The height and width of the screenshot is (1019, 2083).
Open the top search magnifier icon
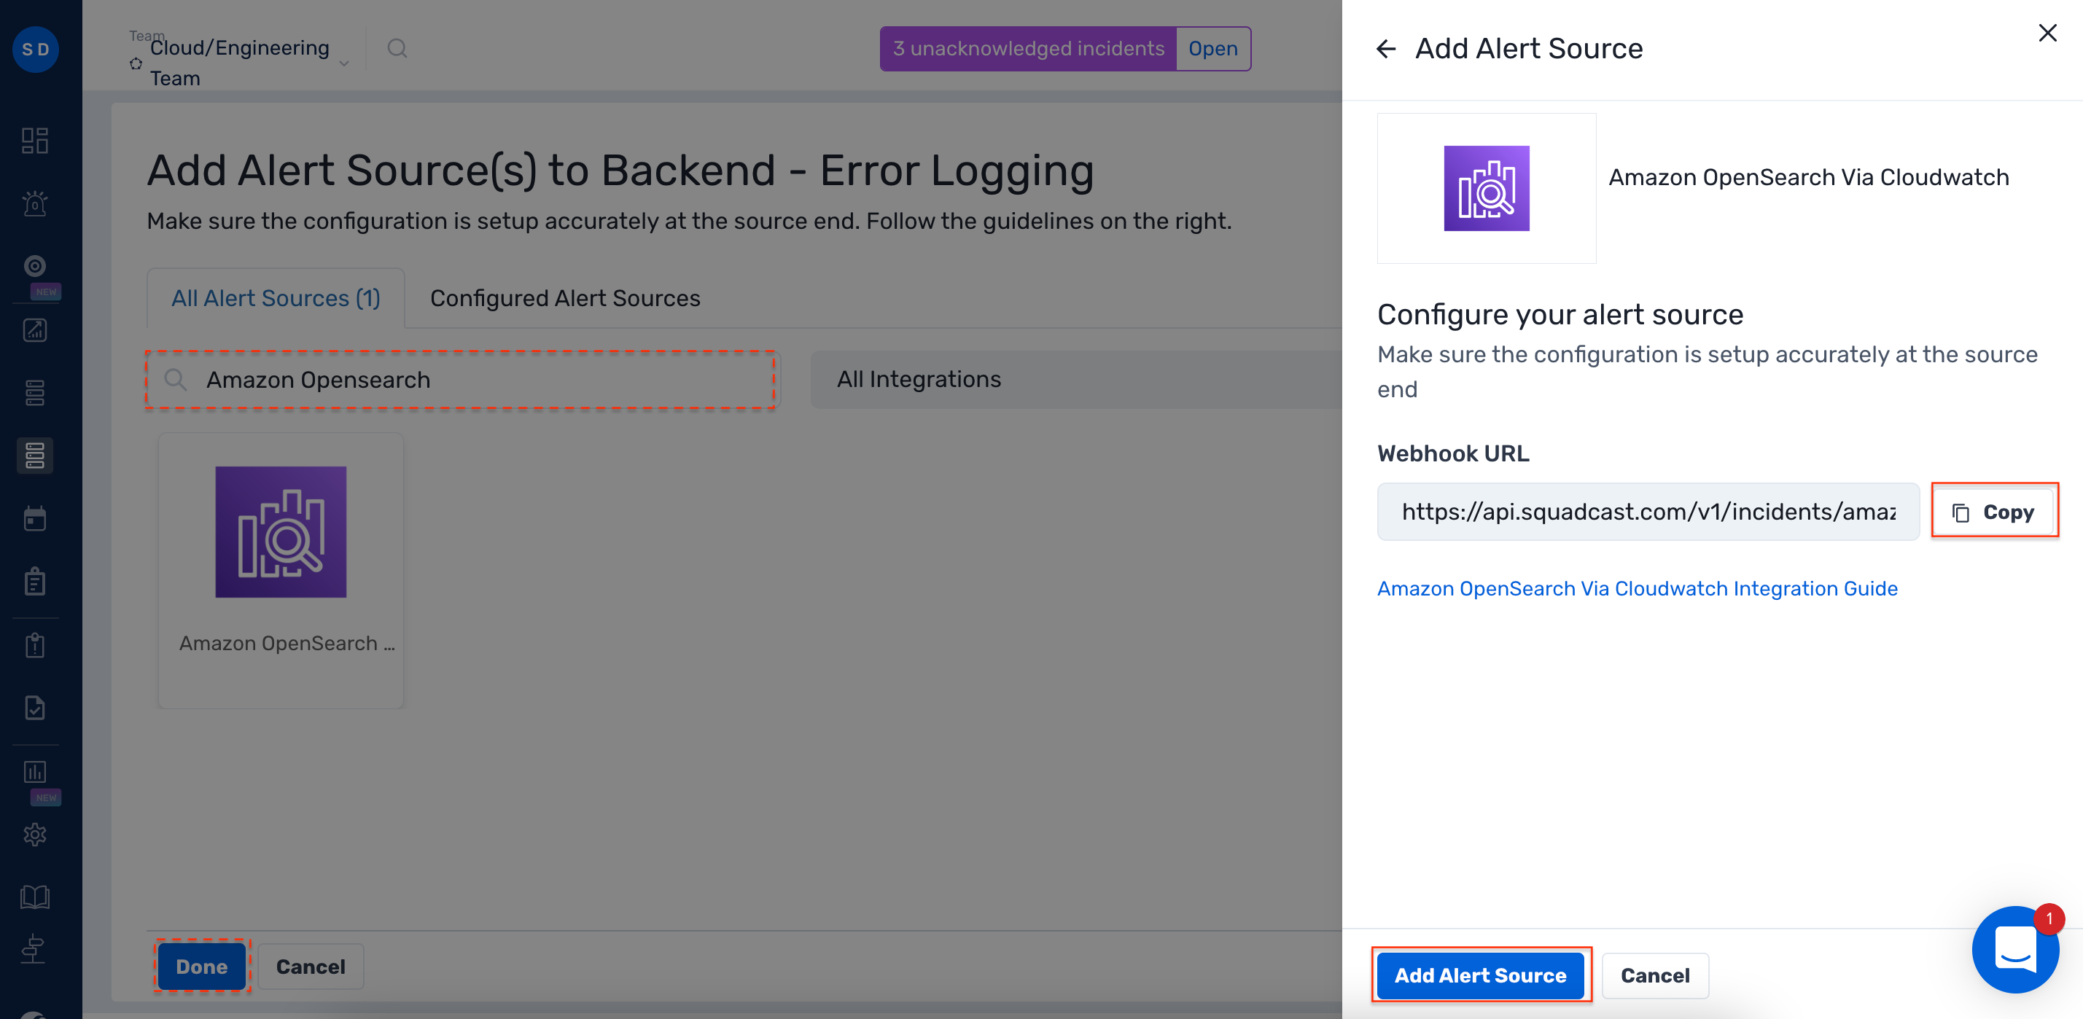point(396,49)
